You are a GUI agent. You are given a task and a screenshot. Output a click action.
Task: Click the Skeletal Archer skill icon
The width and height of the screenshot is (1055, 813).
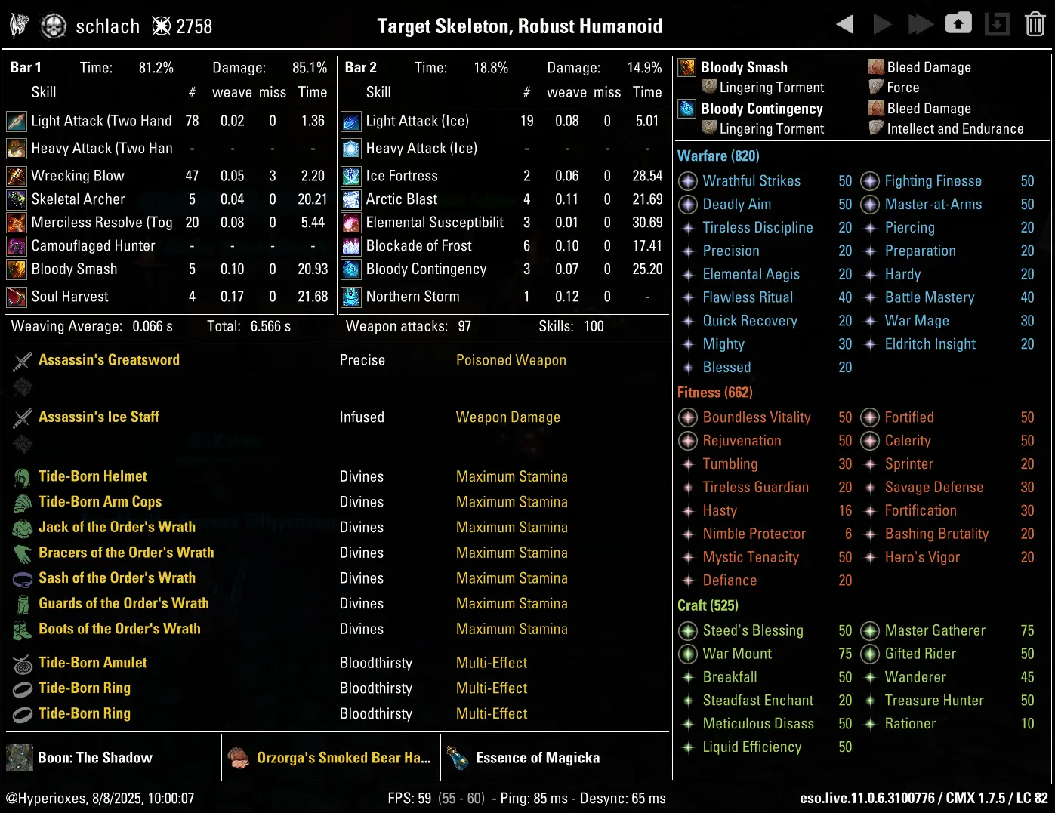[x=17, y=200]
